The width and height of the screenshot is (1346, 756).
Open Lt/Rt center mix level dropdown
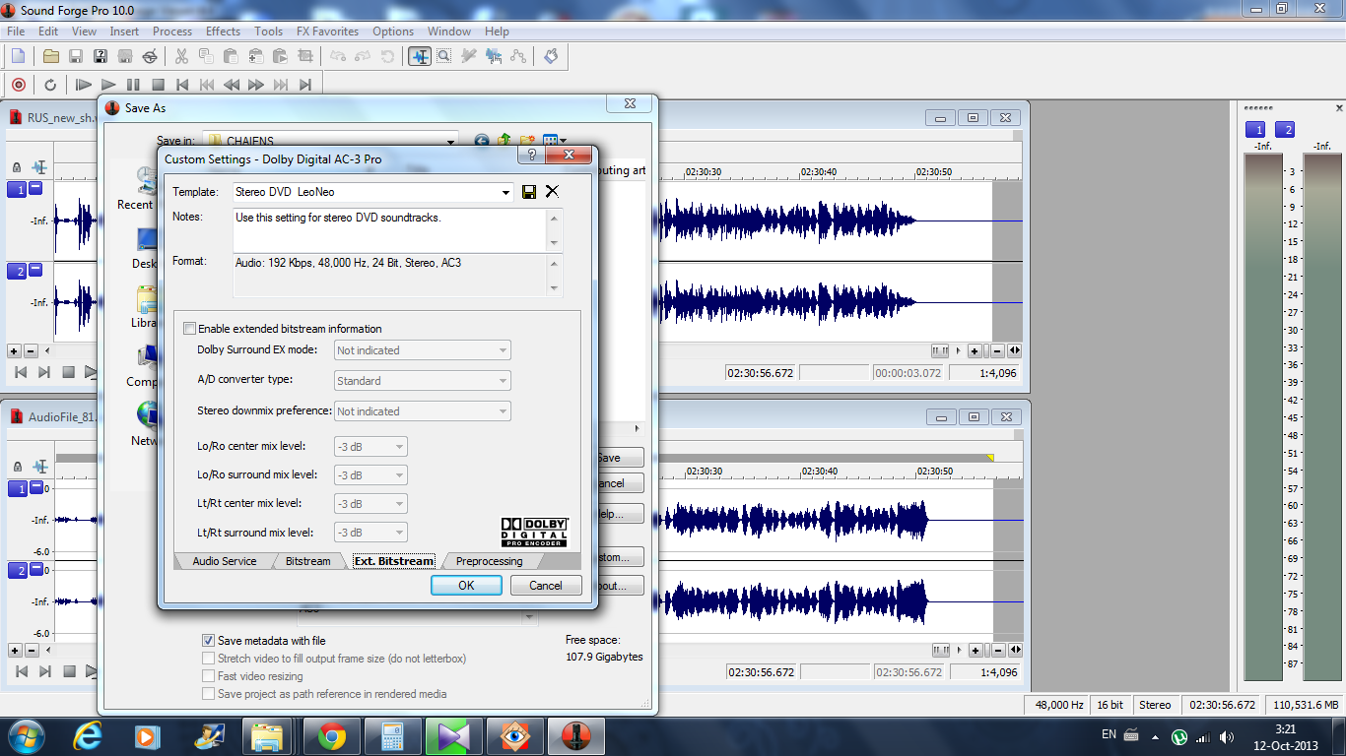pyautogui.click(x=371, y=504)
